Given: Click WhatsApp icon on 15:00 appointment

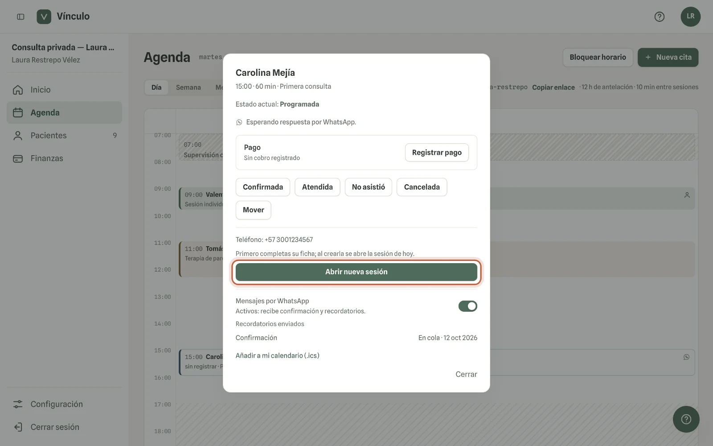Looking at the screenshot, I should pos(686,357).
